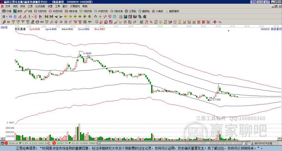Image resolution: width=282 pixels, height=151 pixels.
Task: Open the 浏览 menu
Action: pos(15,6)
